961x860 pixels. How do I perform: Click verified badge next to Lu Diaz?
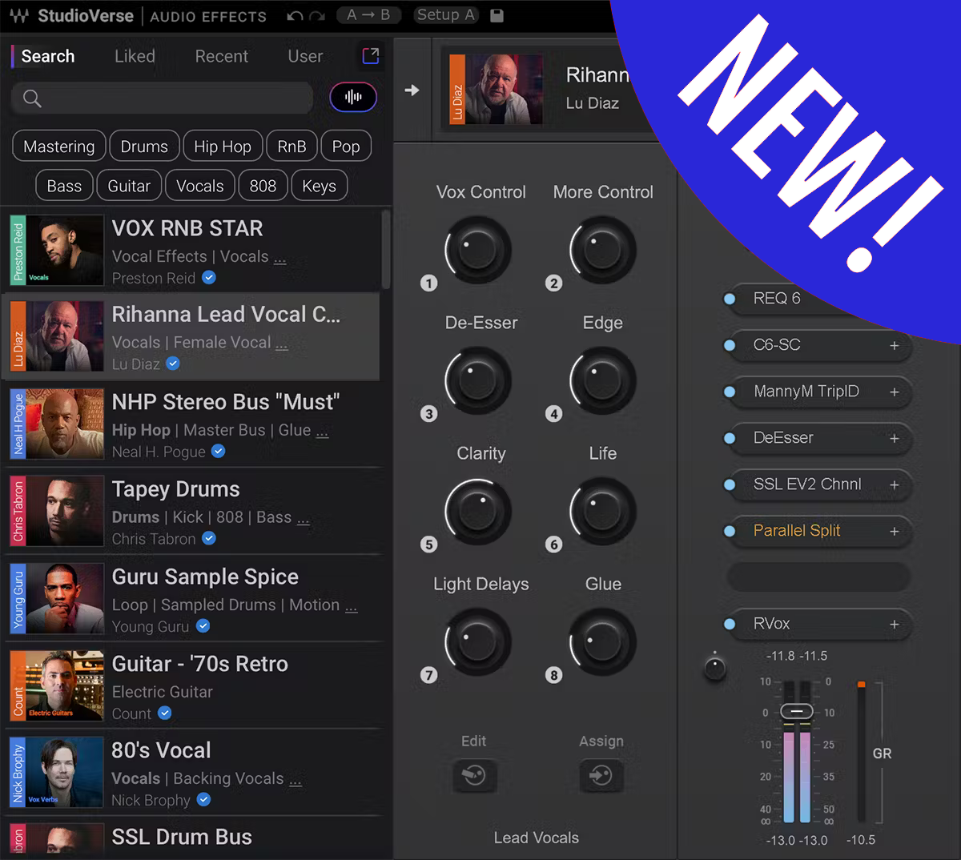click(x=173, y=364)
